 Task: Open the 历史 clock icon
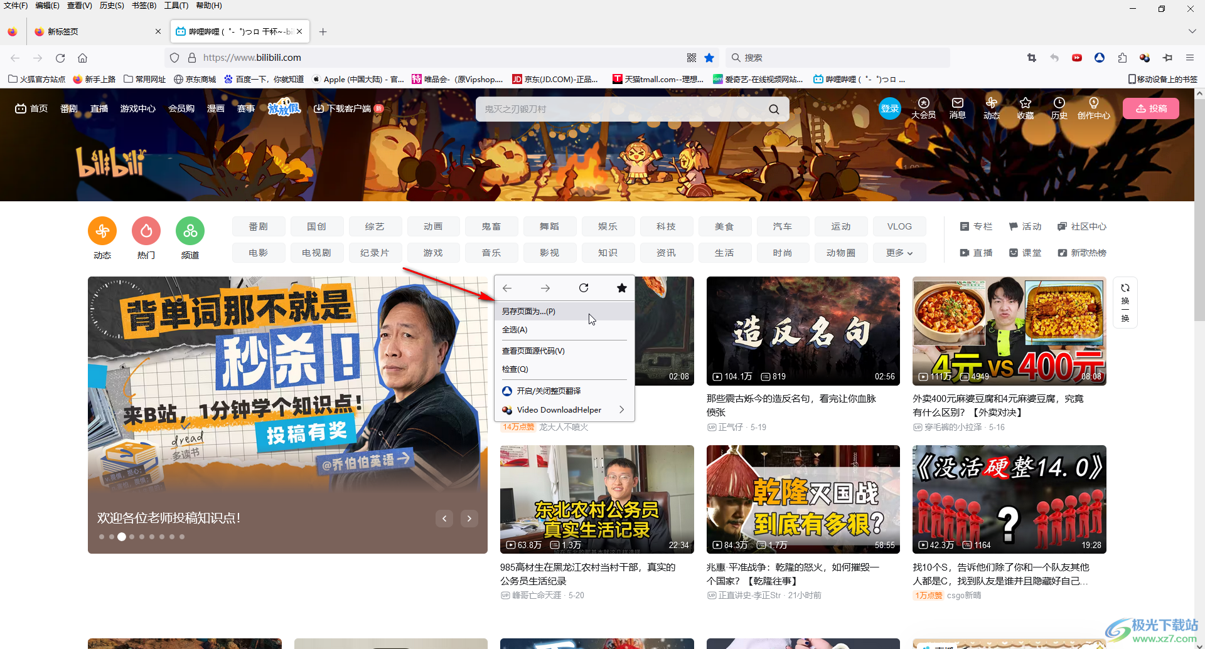(x=1059, y=108)
